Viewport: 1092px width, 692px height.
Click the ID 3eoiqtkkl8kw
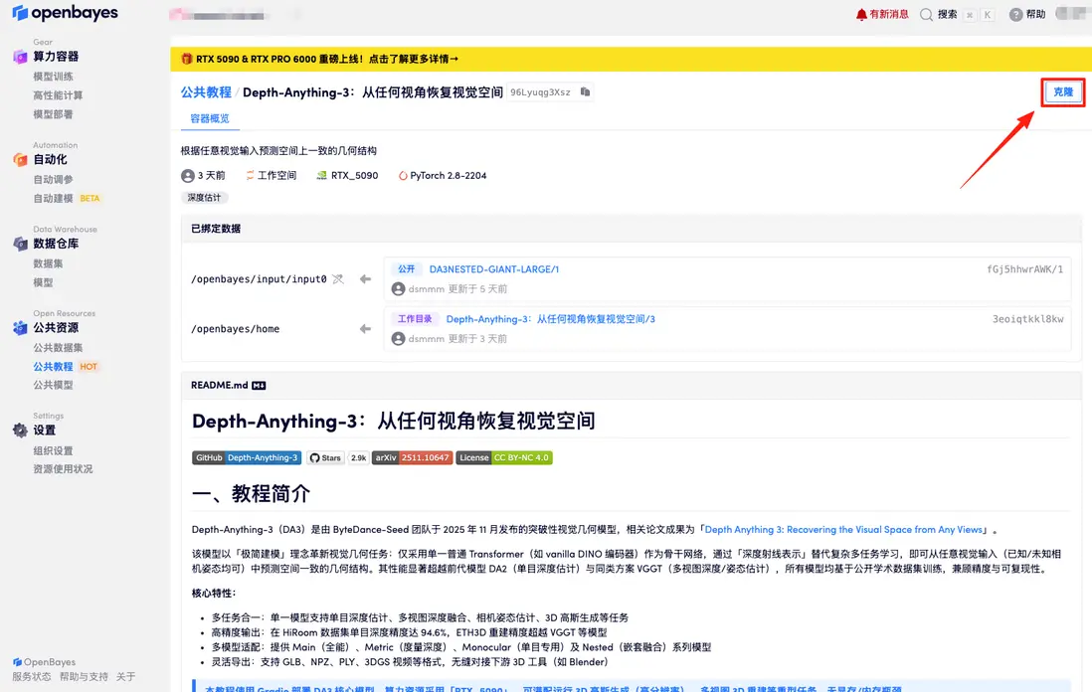pyautogui.click(x=1028, y=319)
